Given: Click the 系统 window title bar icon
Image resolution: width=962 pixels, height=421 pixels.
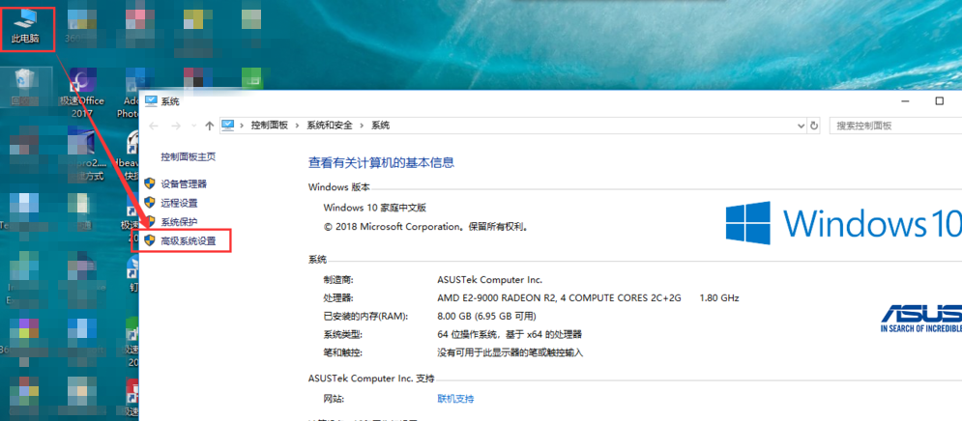Looking at the screenshot, I should (x=151, y=101).
